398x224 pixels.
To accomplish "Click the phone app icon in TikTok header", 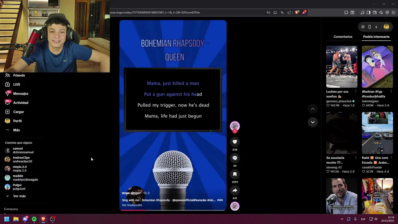I will tap(369, 27).
